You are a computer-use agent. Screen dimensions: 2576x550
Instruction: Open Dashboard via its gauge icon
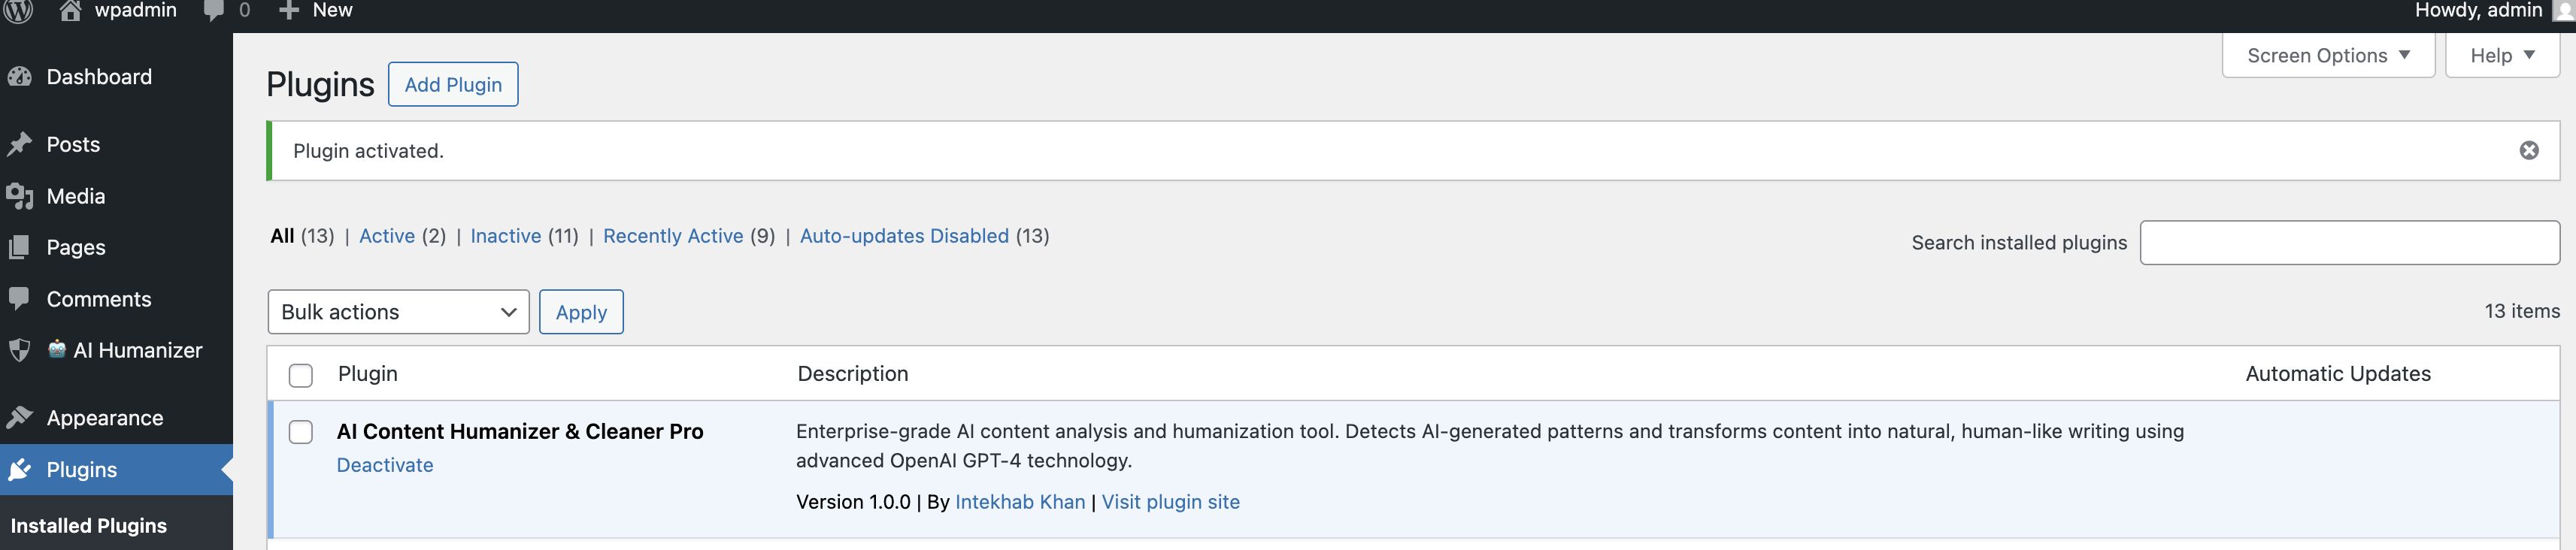click(x=20, y=77)
